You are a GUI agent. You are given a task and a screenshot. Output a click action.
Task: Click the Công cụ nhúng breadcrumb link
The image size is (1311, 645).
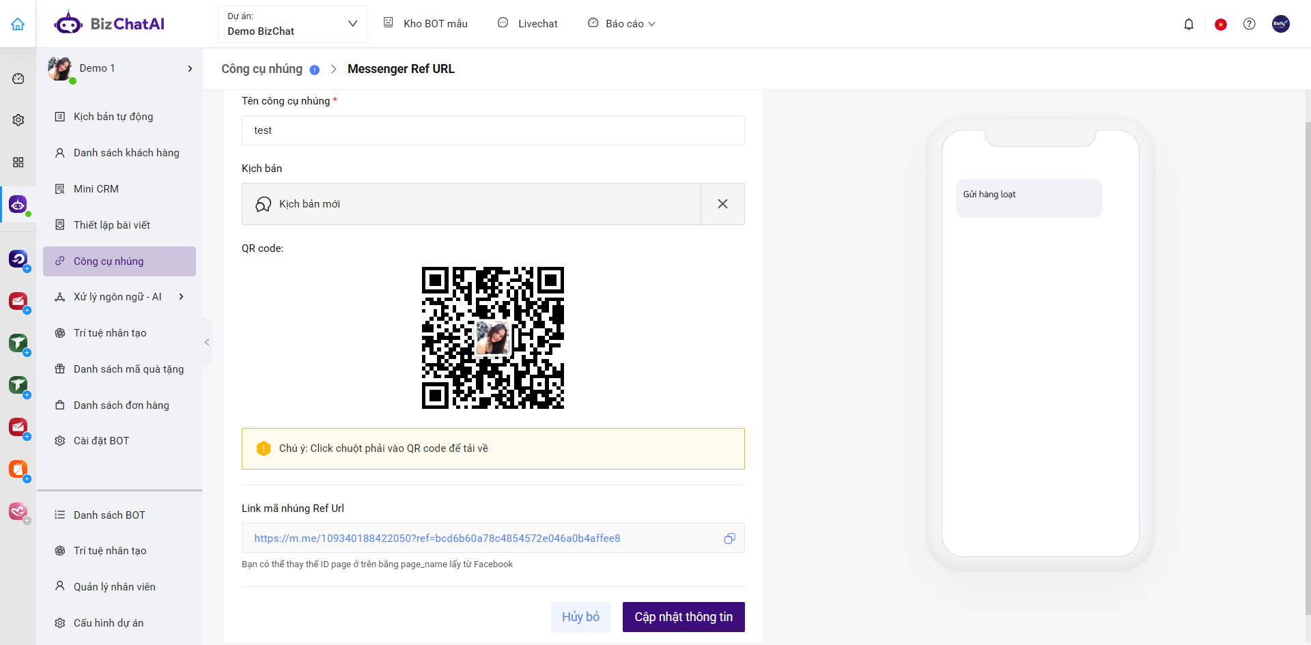click(x=262, y=69)
